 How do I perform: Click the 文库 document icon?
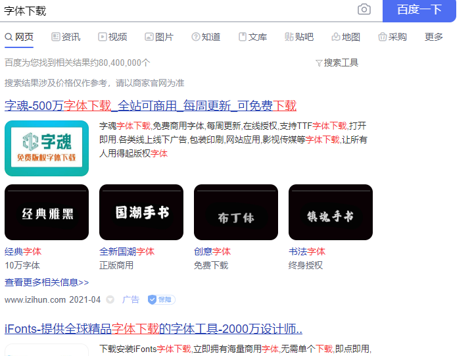243,37
